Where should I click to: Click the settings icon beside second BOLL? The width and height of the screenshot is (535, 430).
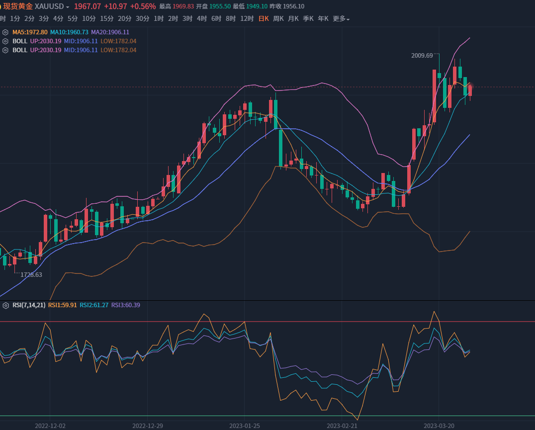click(x=5, y=50)
